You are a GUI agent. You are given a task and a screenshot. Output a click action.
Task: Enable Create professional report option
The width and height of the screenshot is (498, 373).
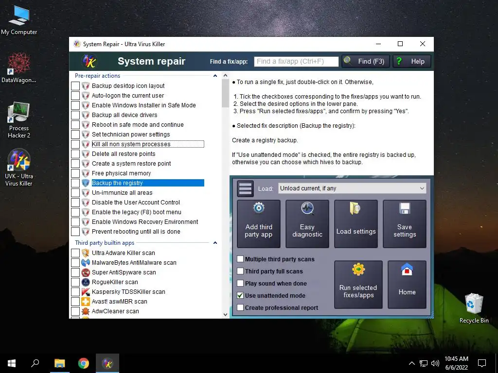click(240, 307)
